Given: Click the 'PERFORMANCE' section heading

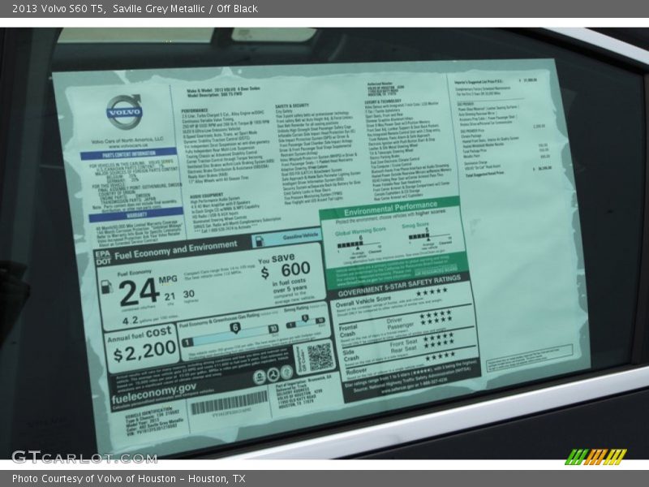Looking at the screenshot, I should click(x=195, y=110).
